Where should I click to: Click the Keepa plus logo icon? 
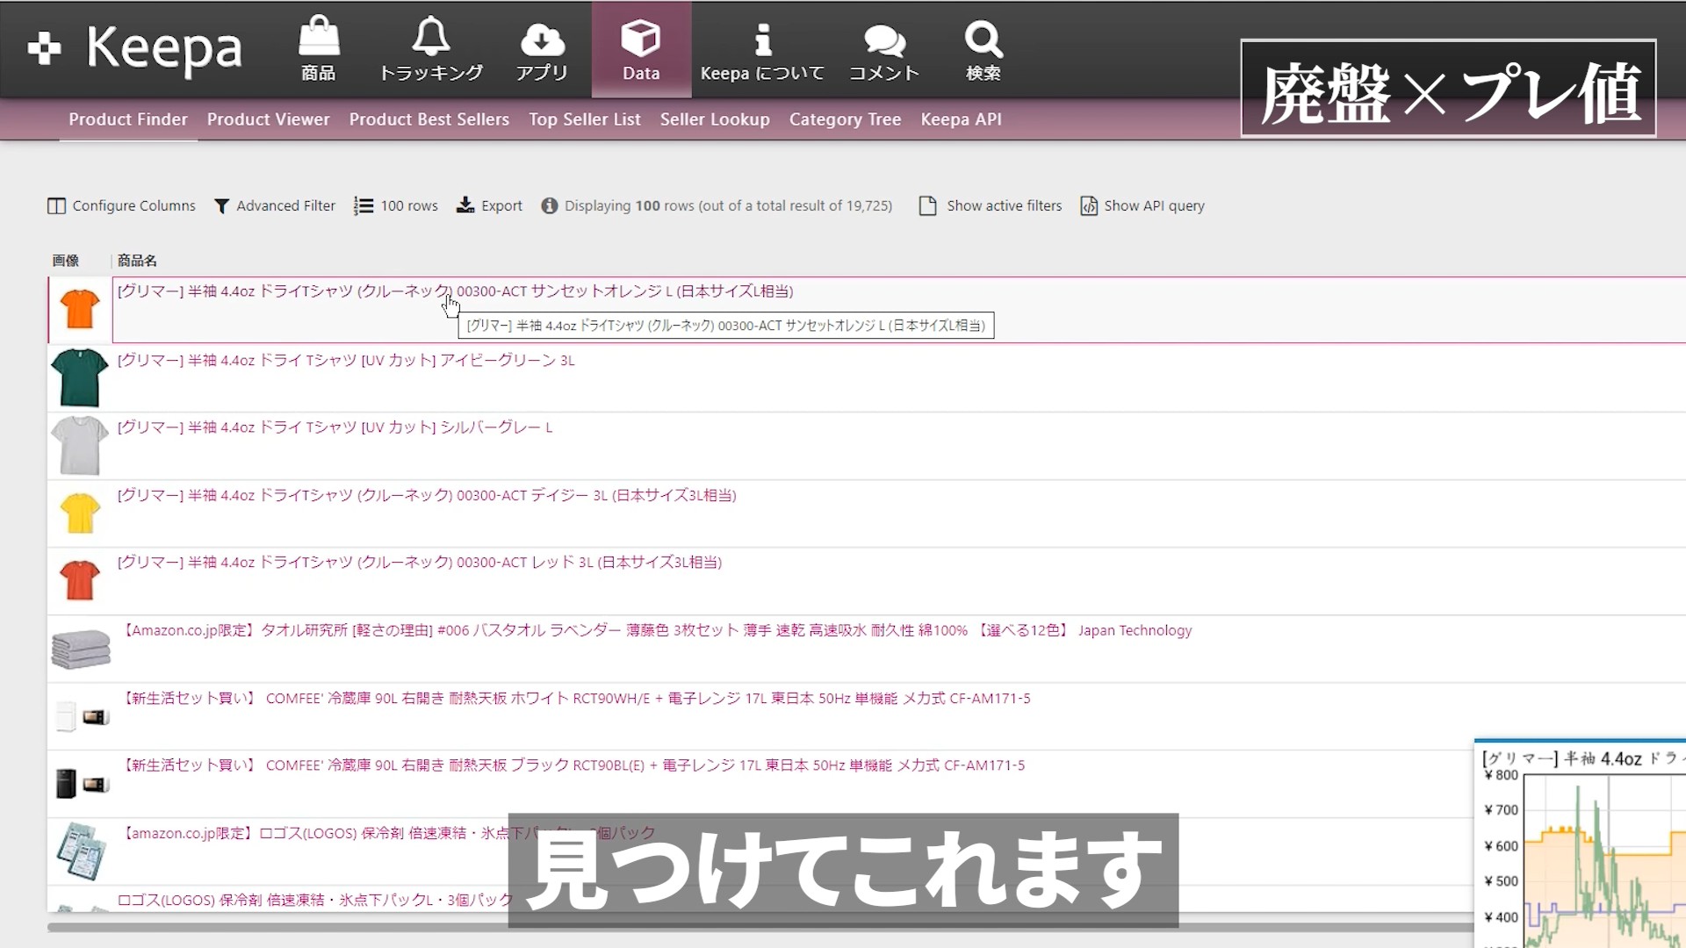point(44,48)
